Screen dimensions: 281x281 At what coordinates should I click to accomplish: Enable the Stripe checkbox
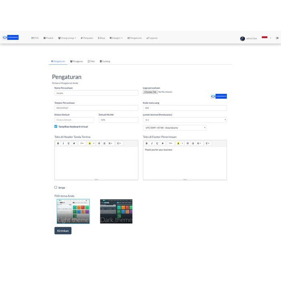pos(56,187)
